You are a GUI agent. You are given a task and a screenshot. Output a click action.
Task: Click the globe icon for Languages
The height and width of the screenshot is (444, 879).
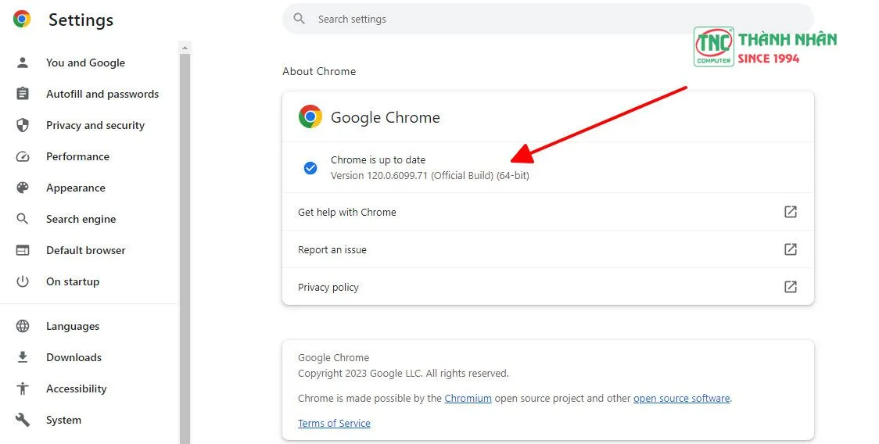(23, 326)
